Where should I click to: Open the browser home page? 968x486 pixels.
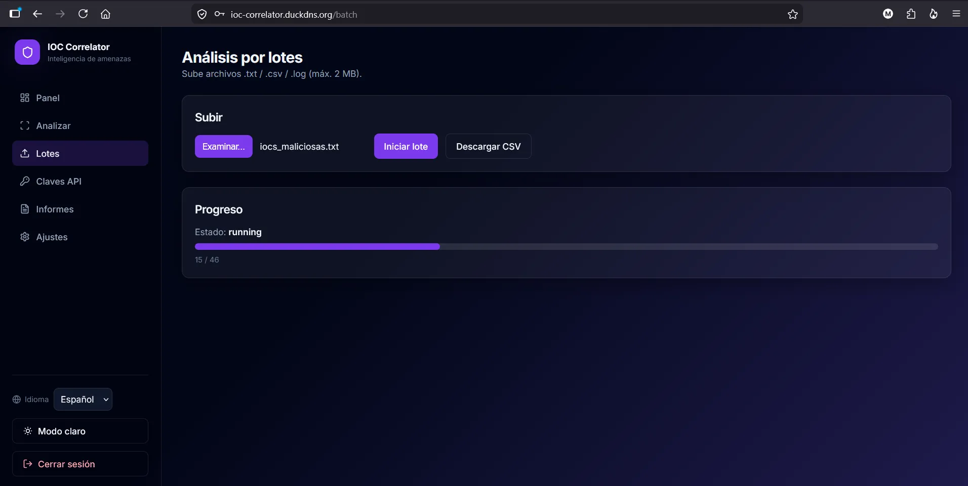pos(105,14)
